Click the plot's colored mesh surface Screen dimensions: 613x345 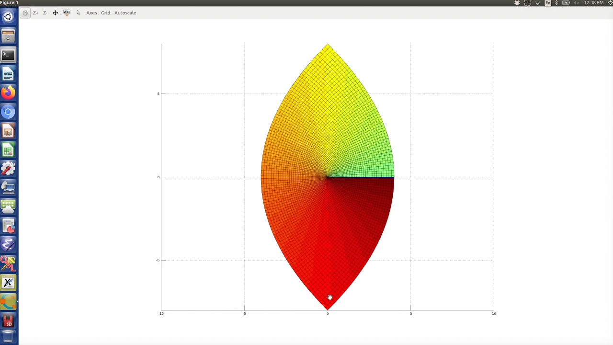(x=328, y=177)
